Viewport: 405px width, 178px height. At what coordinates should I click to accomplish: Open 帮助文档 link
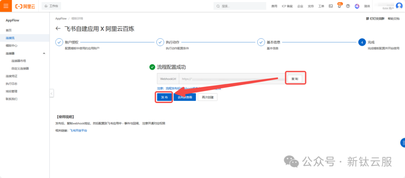click(393, 19)
